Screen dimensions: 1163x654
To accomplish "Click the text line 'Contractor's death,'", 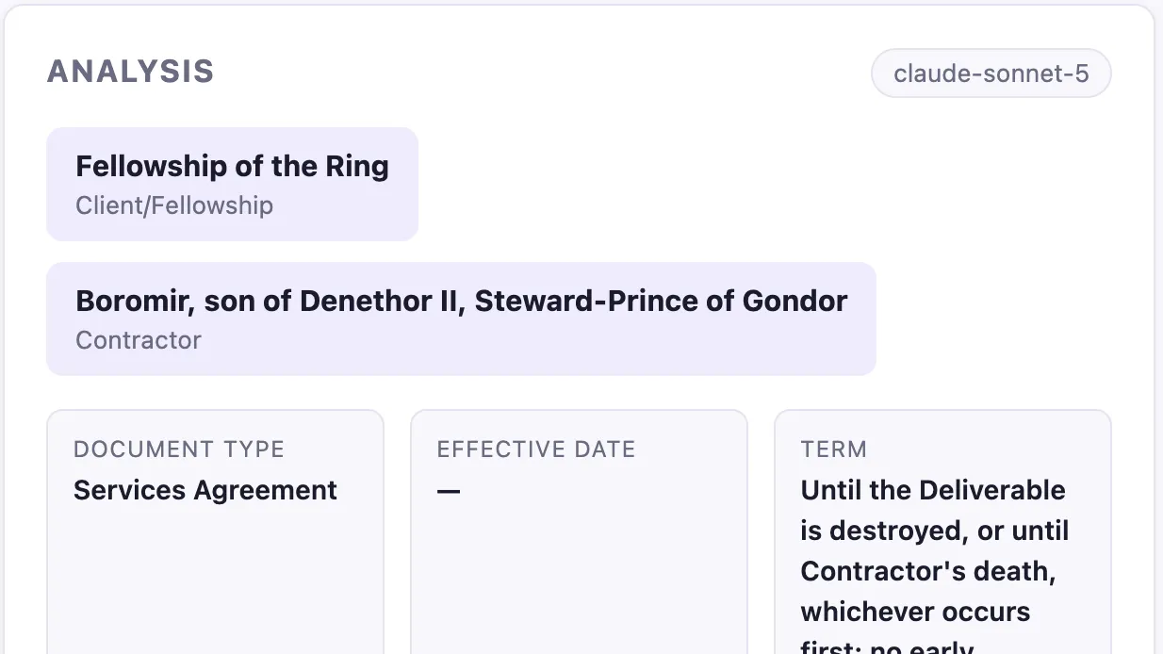I will point(928,571).
